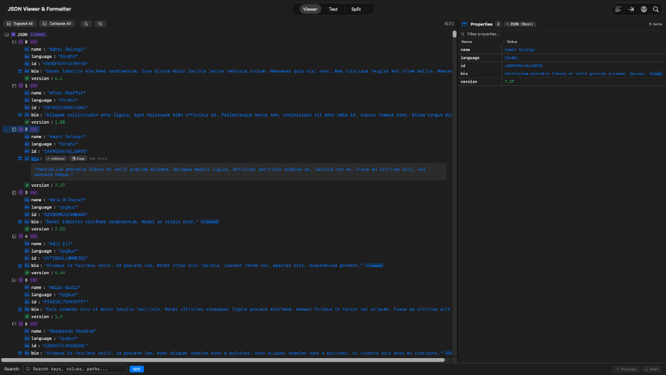Viewport: 666px width, 375px height.
Task: Collapse array item 4
Action: pyautogui.click(x=14, y=236)
